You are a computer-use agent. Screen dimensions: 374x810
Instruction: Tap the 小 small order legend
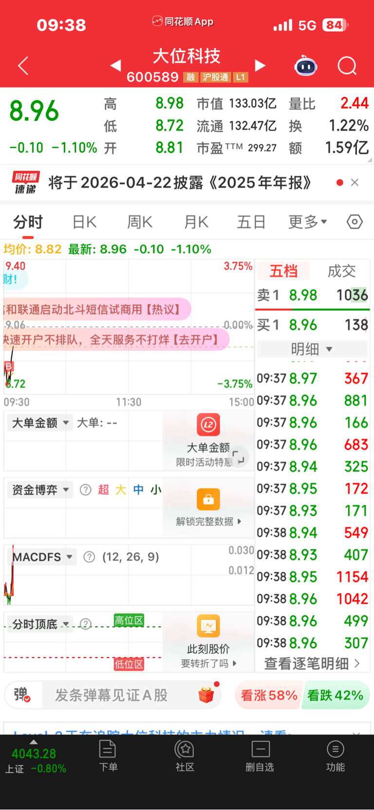[x=155, y=490]
